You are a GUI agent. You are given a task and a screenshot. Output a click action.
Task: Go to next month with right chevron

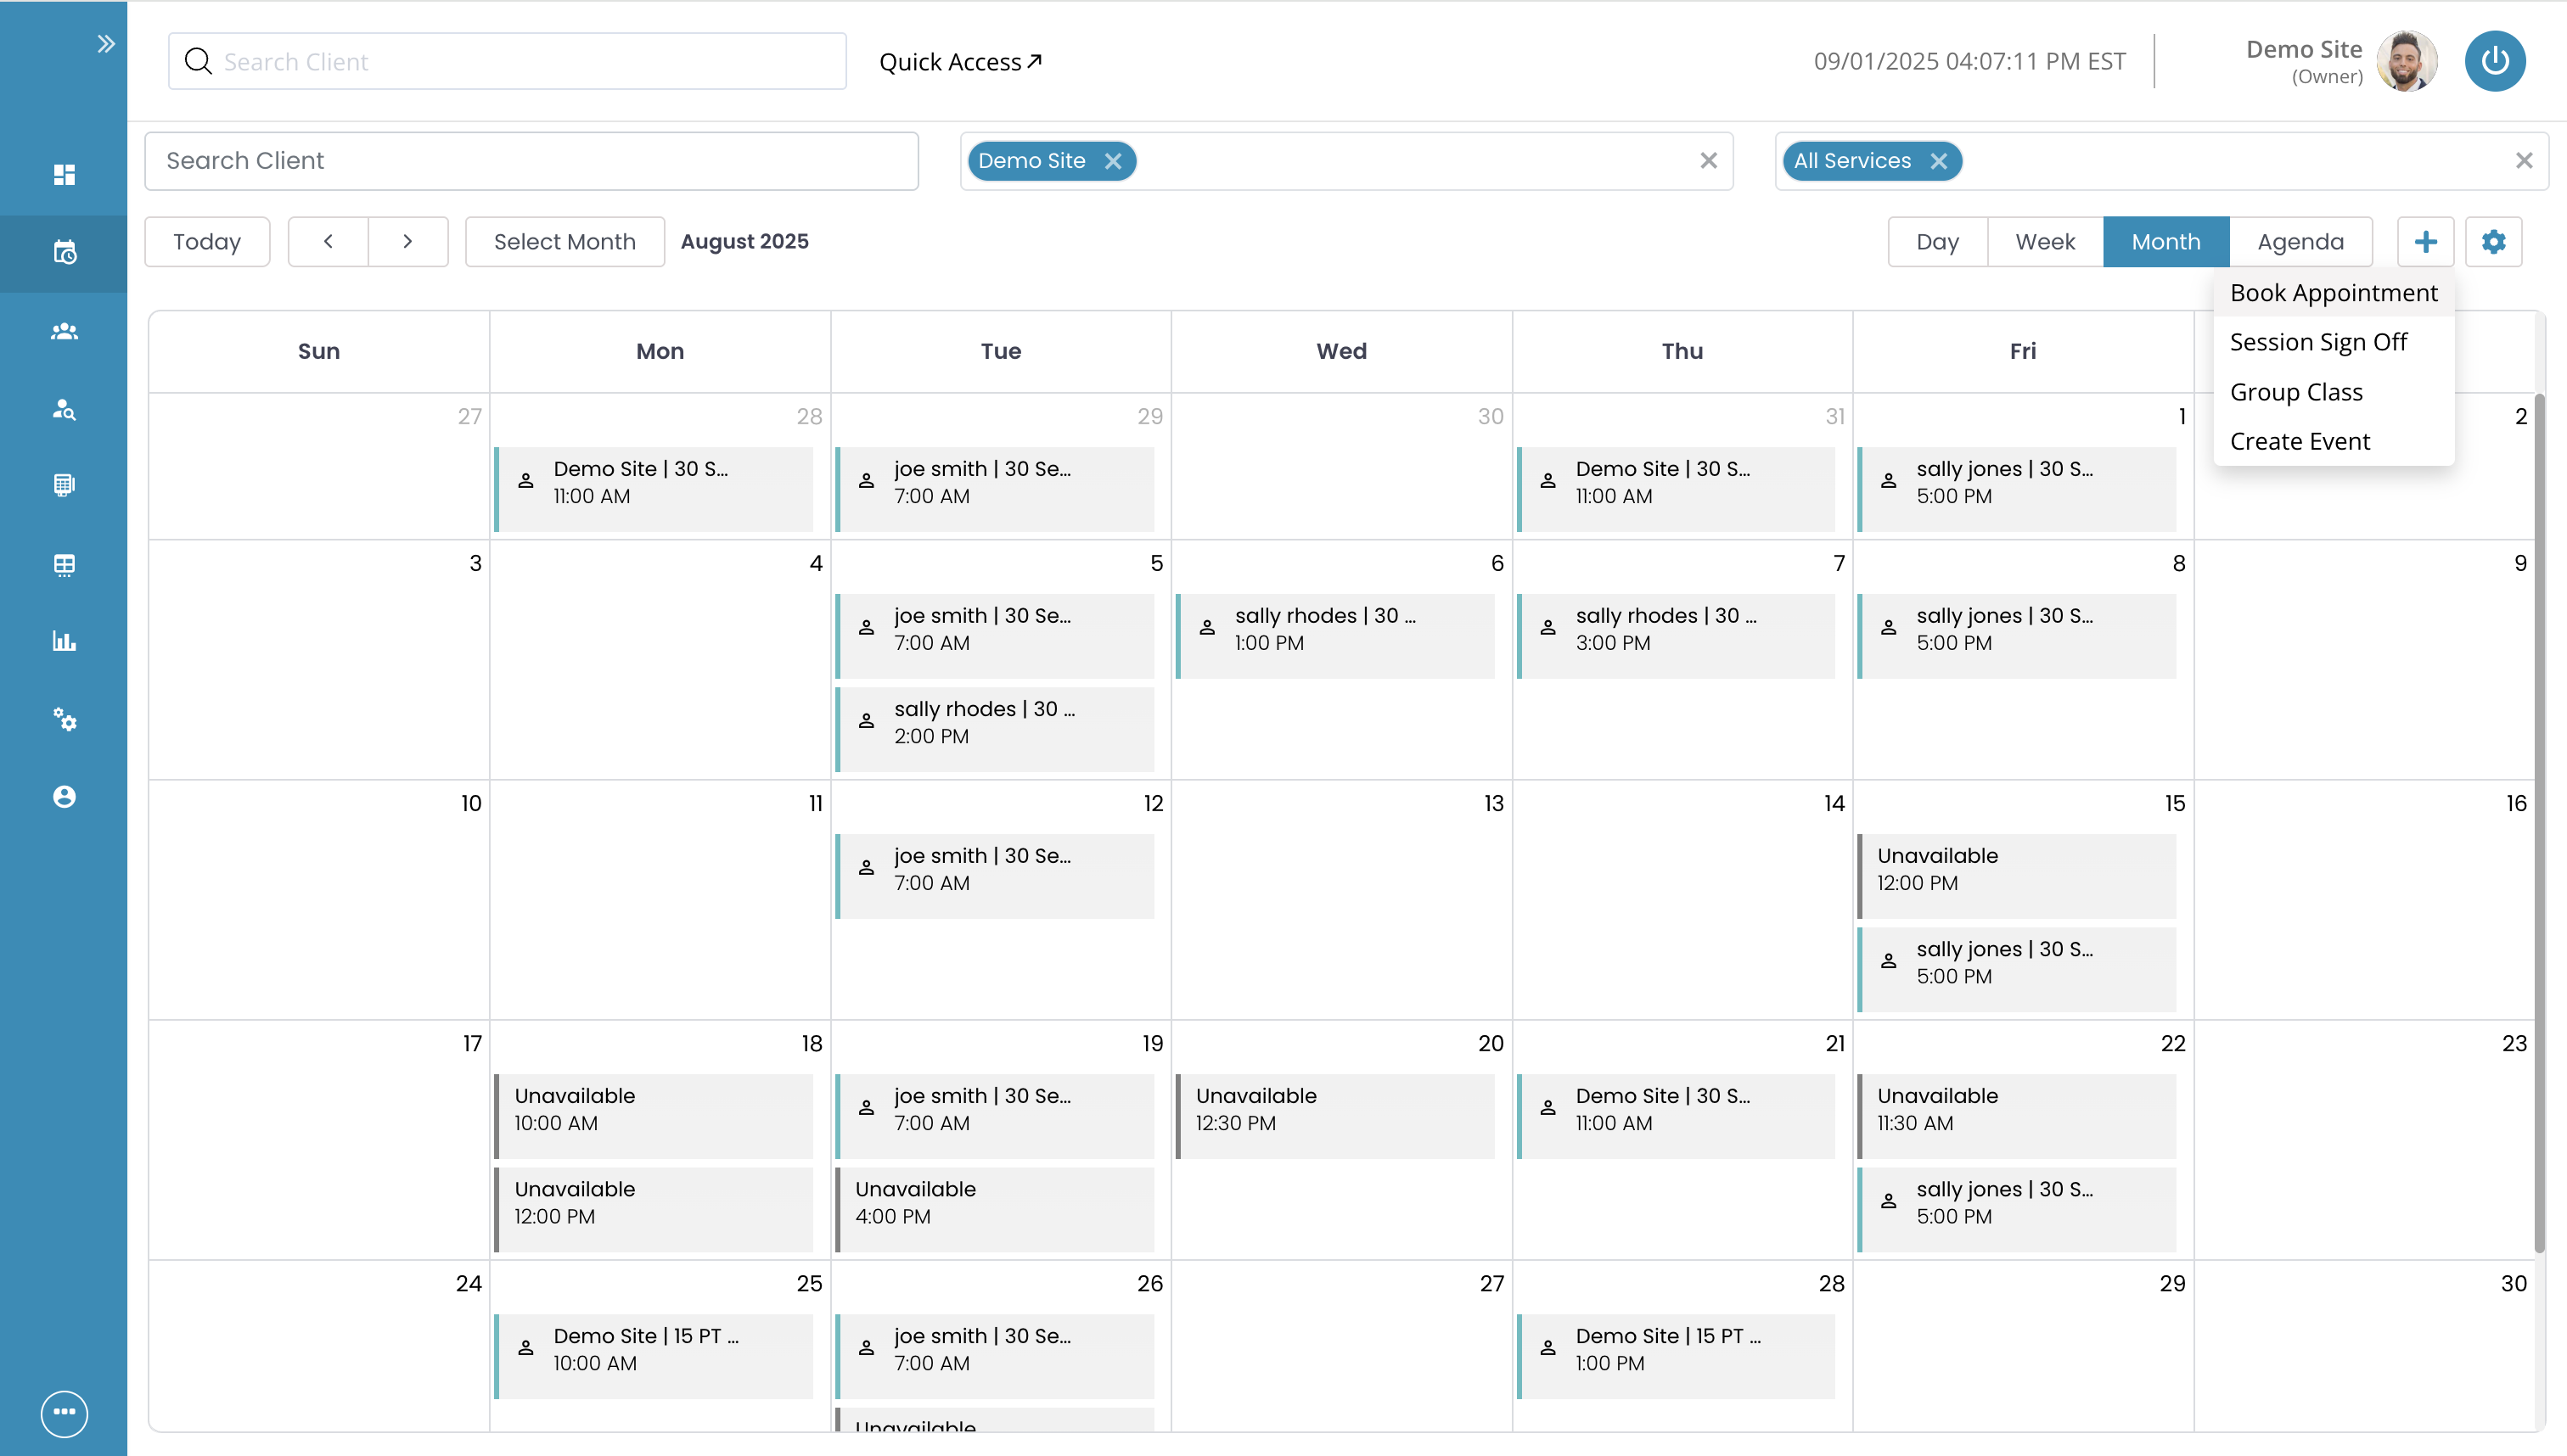(x=407, y=242)
